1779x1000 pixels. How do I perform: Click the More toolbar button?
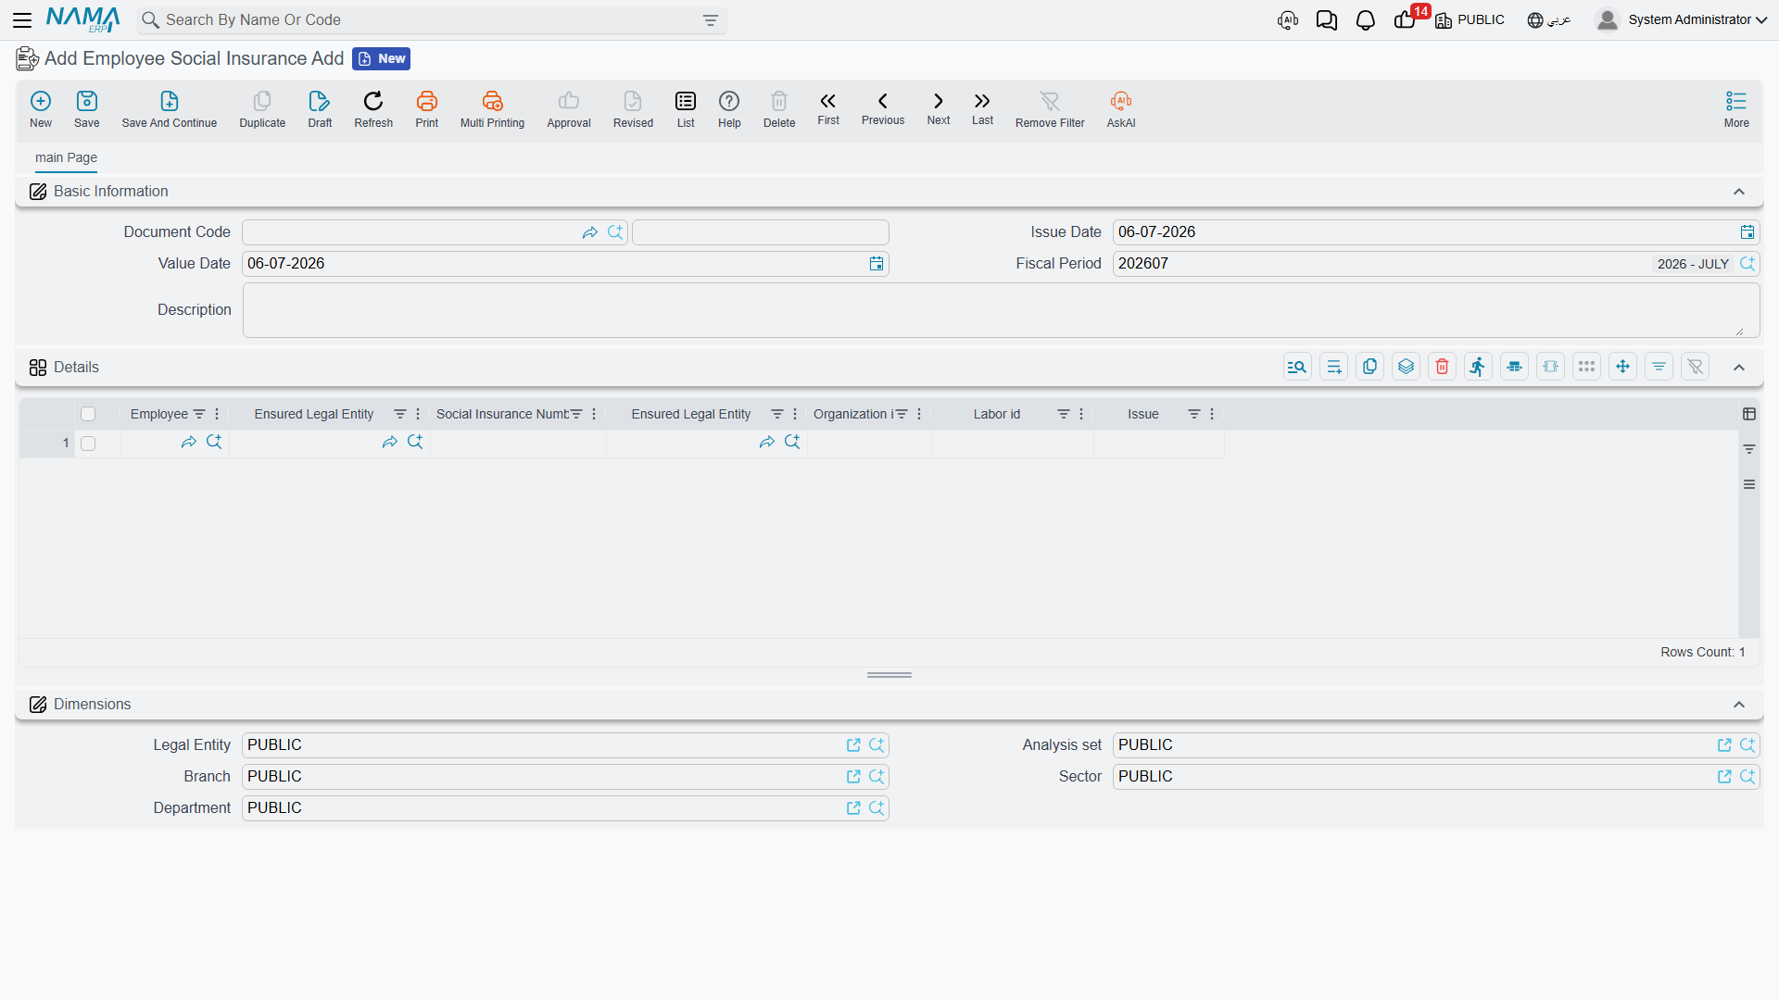pos(1736,109)
